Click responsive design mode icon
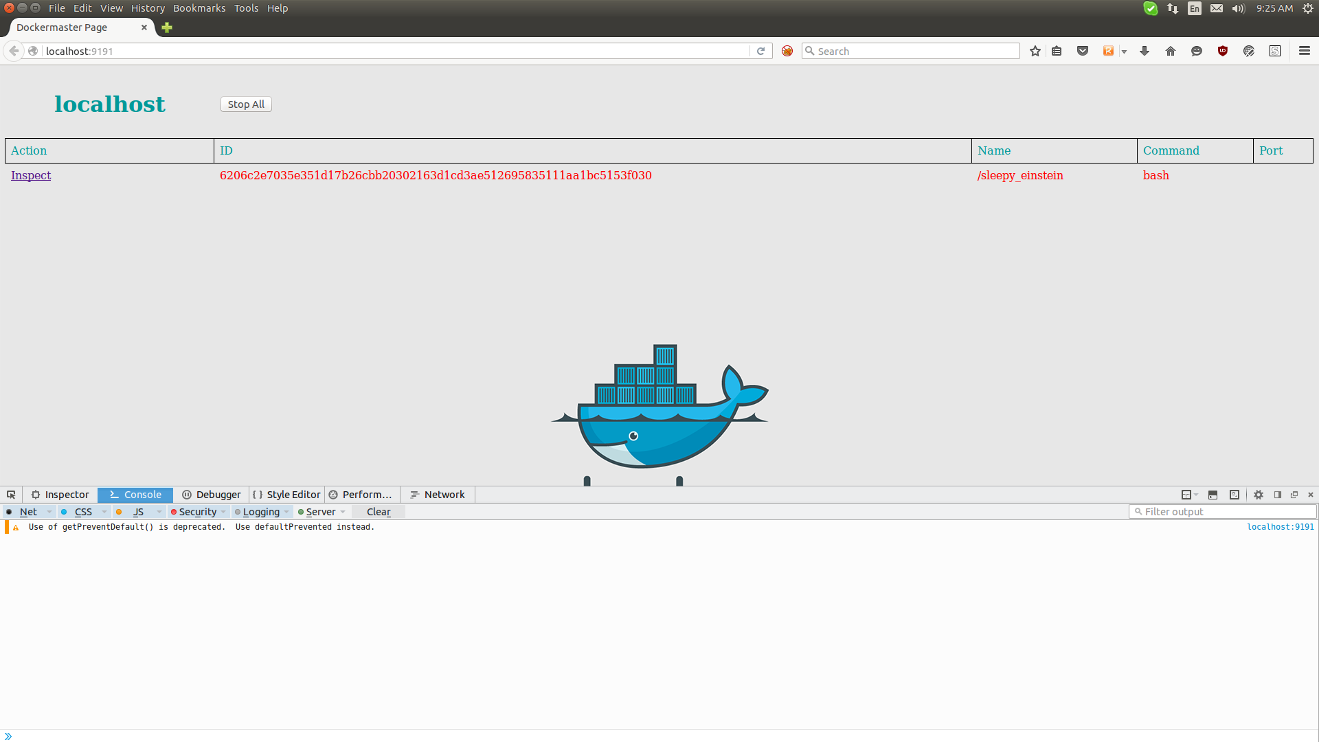This screenshot has width=1319, height=742. 1235,495
